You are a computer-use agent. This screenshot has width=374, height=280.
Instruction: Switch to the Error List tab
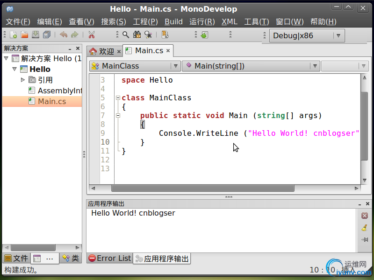pos(109,259)
